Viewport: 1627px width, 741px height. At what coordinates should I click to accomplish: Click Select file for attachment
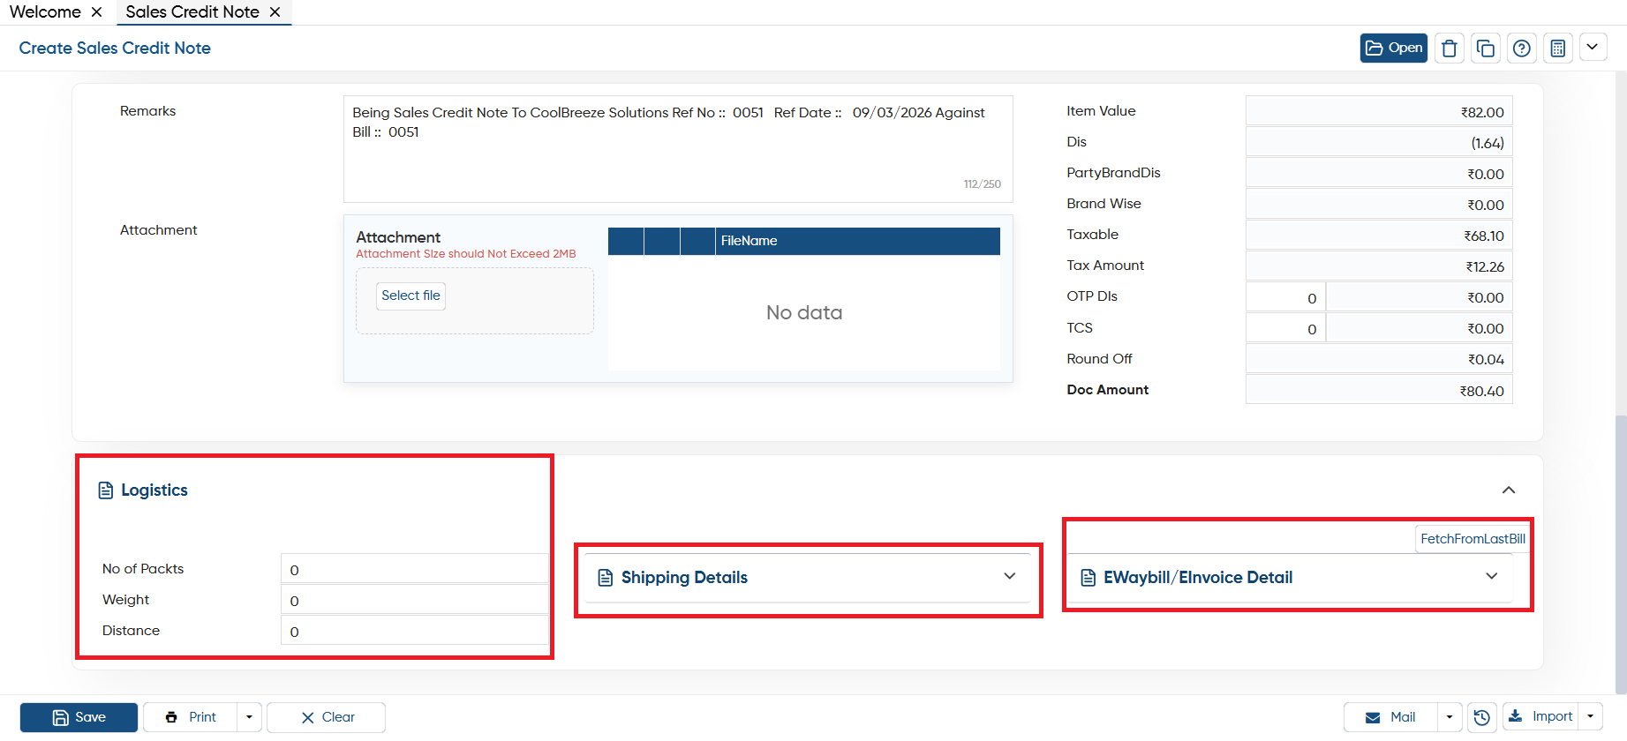(x=411, y=296)
